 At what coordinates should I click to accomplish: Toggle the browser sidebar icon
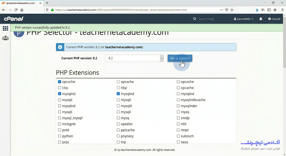(269, 10)
